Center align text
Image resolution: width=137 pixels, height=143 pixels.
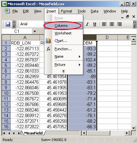(112, 24)
